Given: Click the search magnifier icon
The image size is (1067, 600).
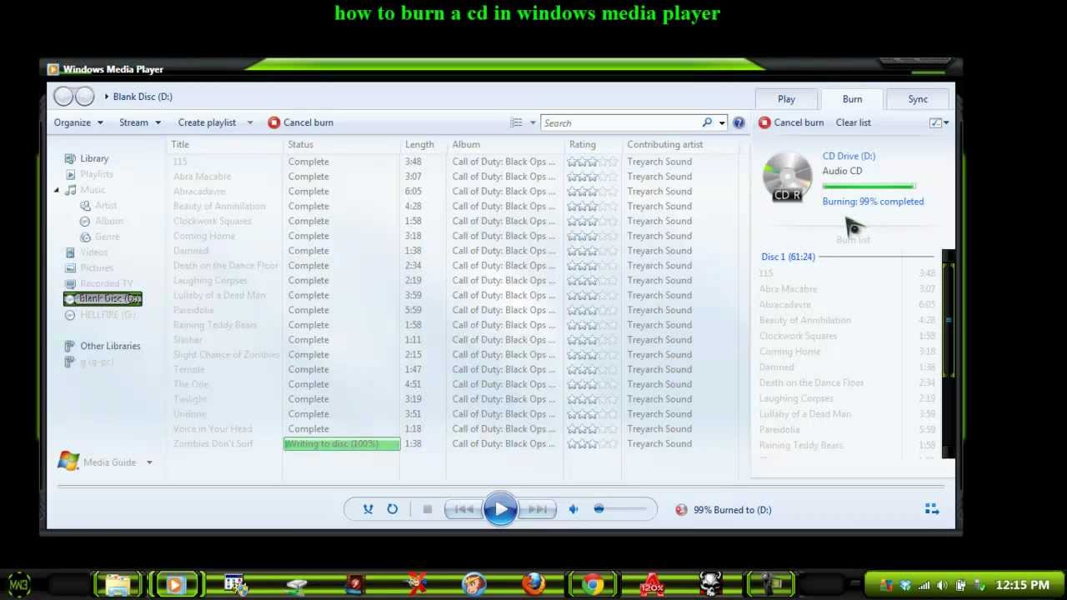Looking at the screenshot, I should 707,122.
